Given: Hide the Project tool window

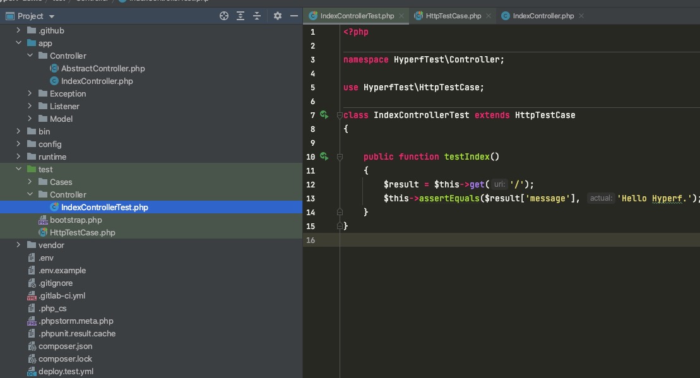Looking at the screenshot, I should pyautogui.click(x=294, y=16).
